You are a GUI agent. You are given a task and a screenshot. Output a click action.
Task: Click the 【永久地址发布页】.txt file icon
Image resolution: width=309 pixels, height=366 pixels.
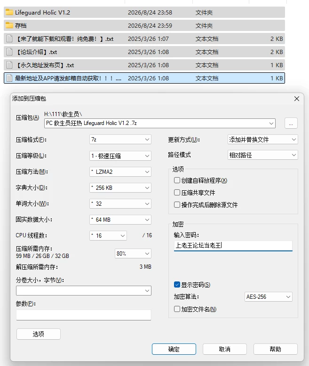9,65
